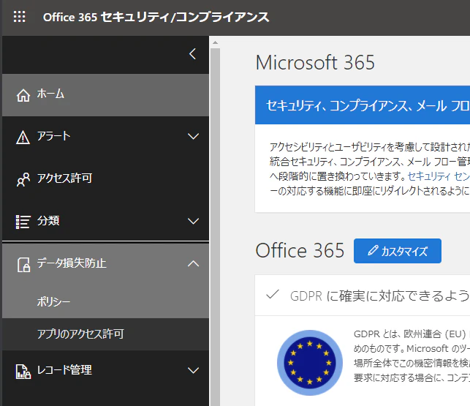Collapse the データ損失防止 section chevron
470x406 pixels.
[x=193, y=263]
